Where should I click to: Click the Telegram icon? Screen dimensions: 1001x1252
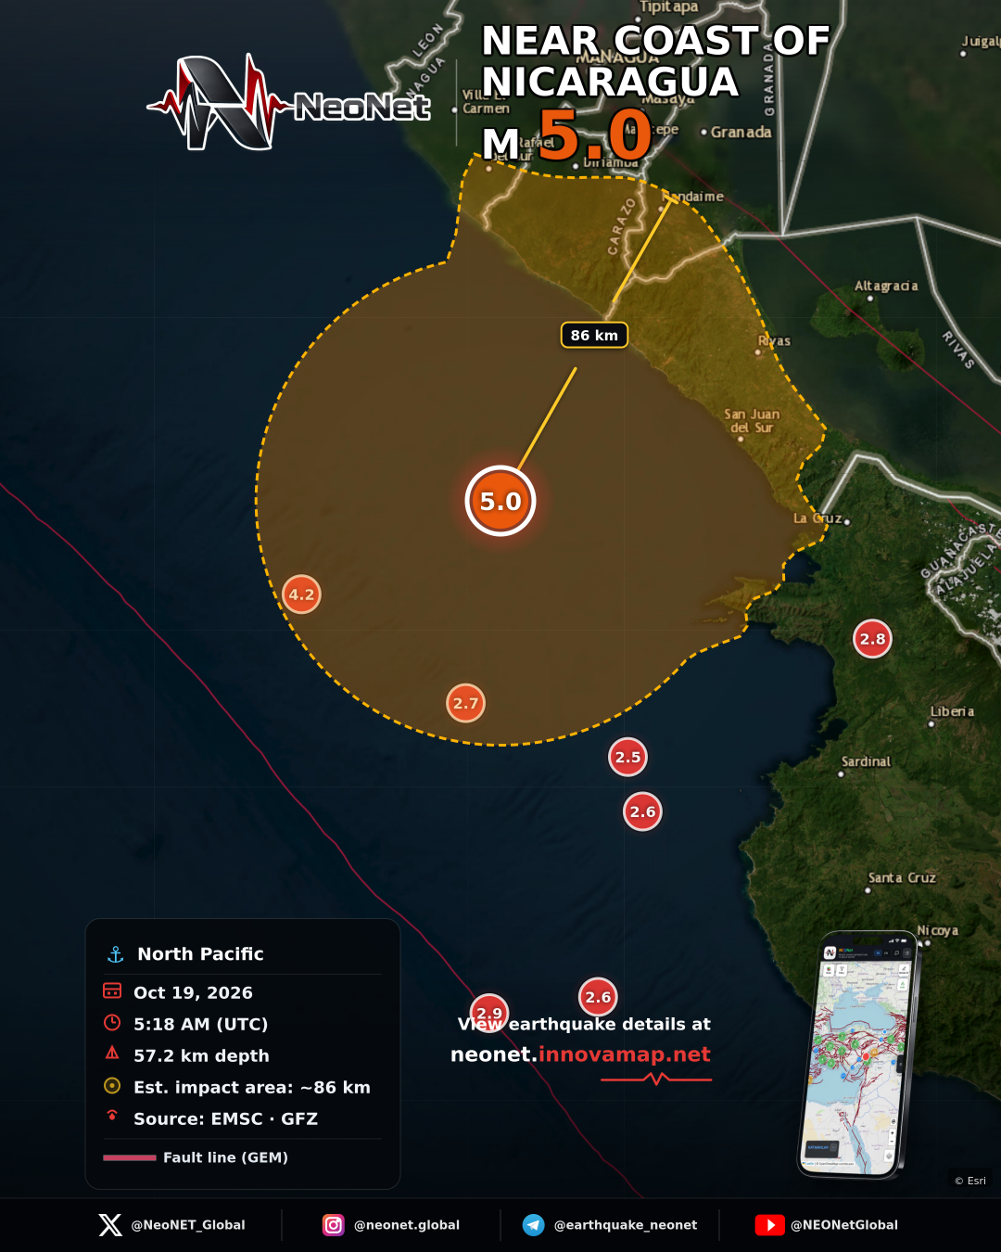tap(534, 1225)
